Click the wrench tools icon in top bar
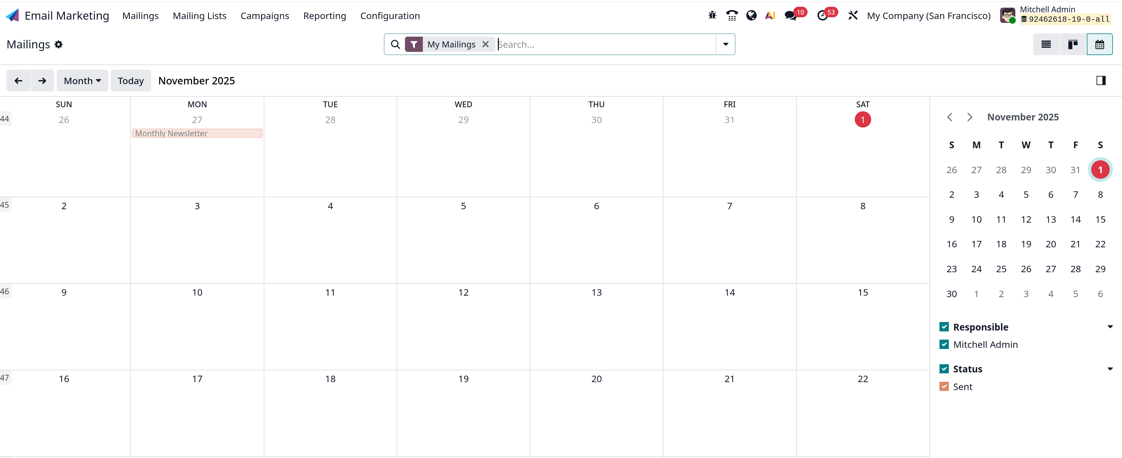The height and width of the screenshot is (458, 1122). [853, 16]
